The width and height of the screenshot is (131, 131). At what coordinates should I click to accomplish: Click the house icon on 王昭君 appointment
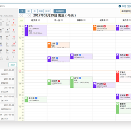tap(118, 95)
